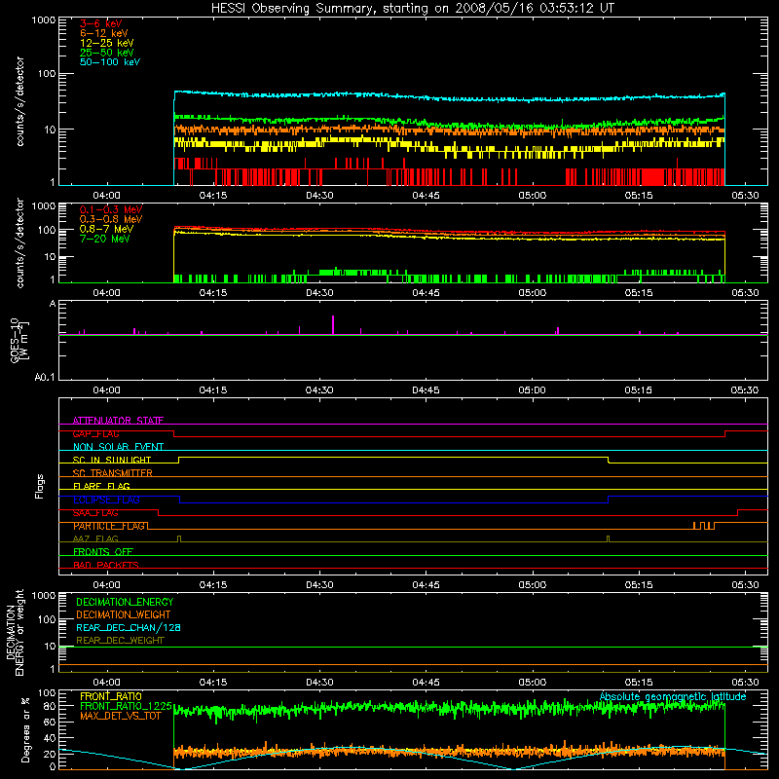Click the PARTICLE_FLAG pulses near 05:24
The height and width of the screenshot is (779, 779).
(x=704, y=526)
